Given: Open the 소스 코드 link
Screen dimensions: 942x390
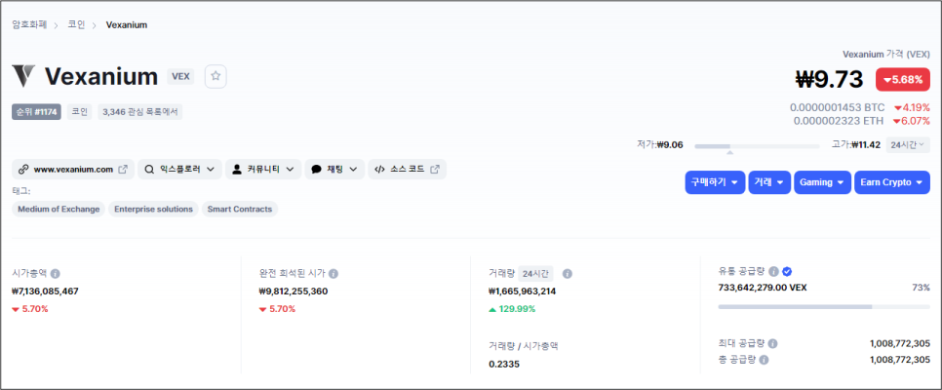Looking at the screenshot, I should (x=407, y=170).
